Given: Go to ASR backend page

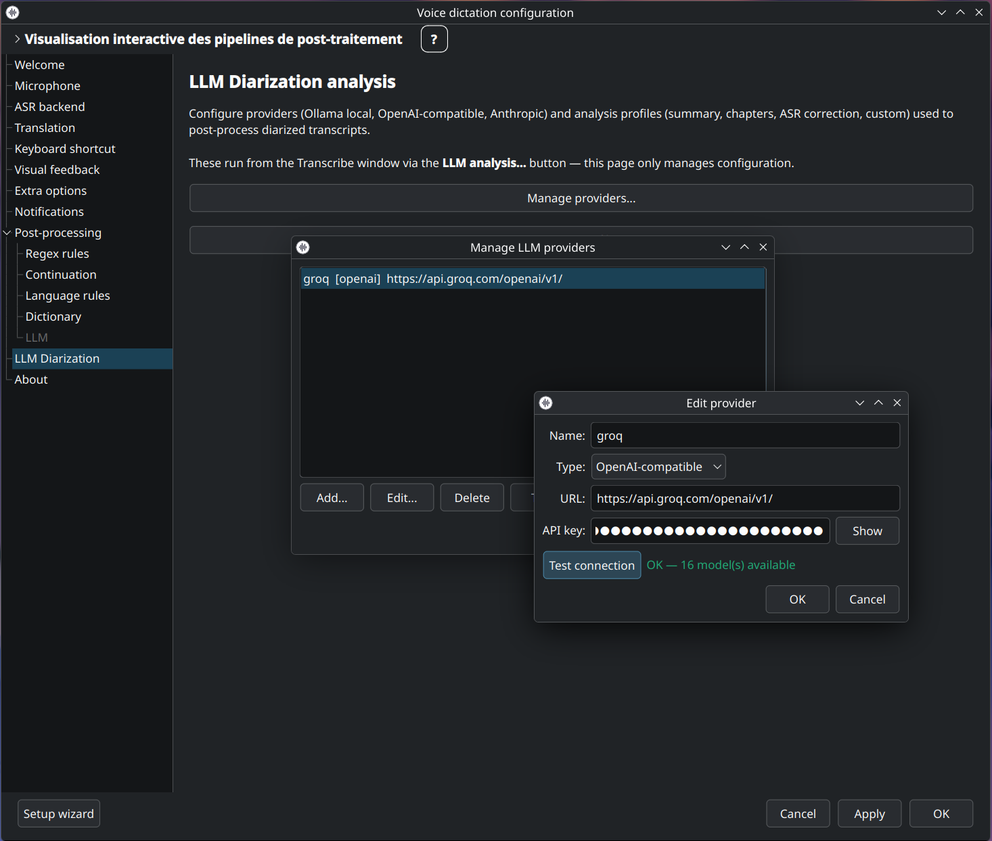Looking at the screenshot, I should (50, 107).
